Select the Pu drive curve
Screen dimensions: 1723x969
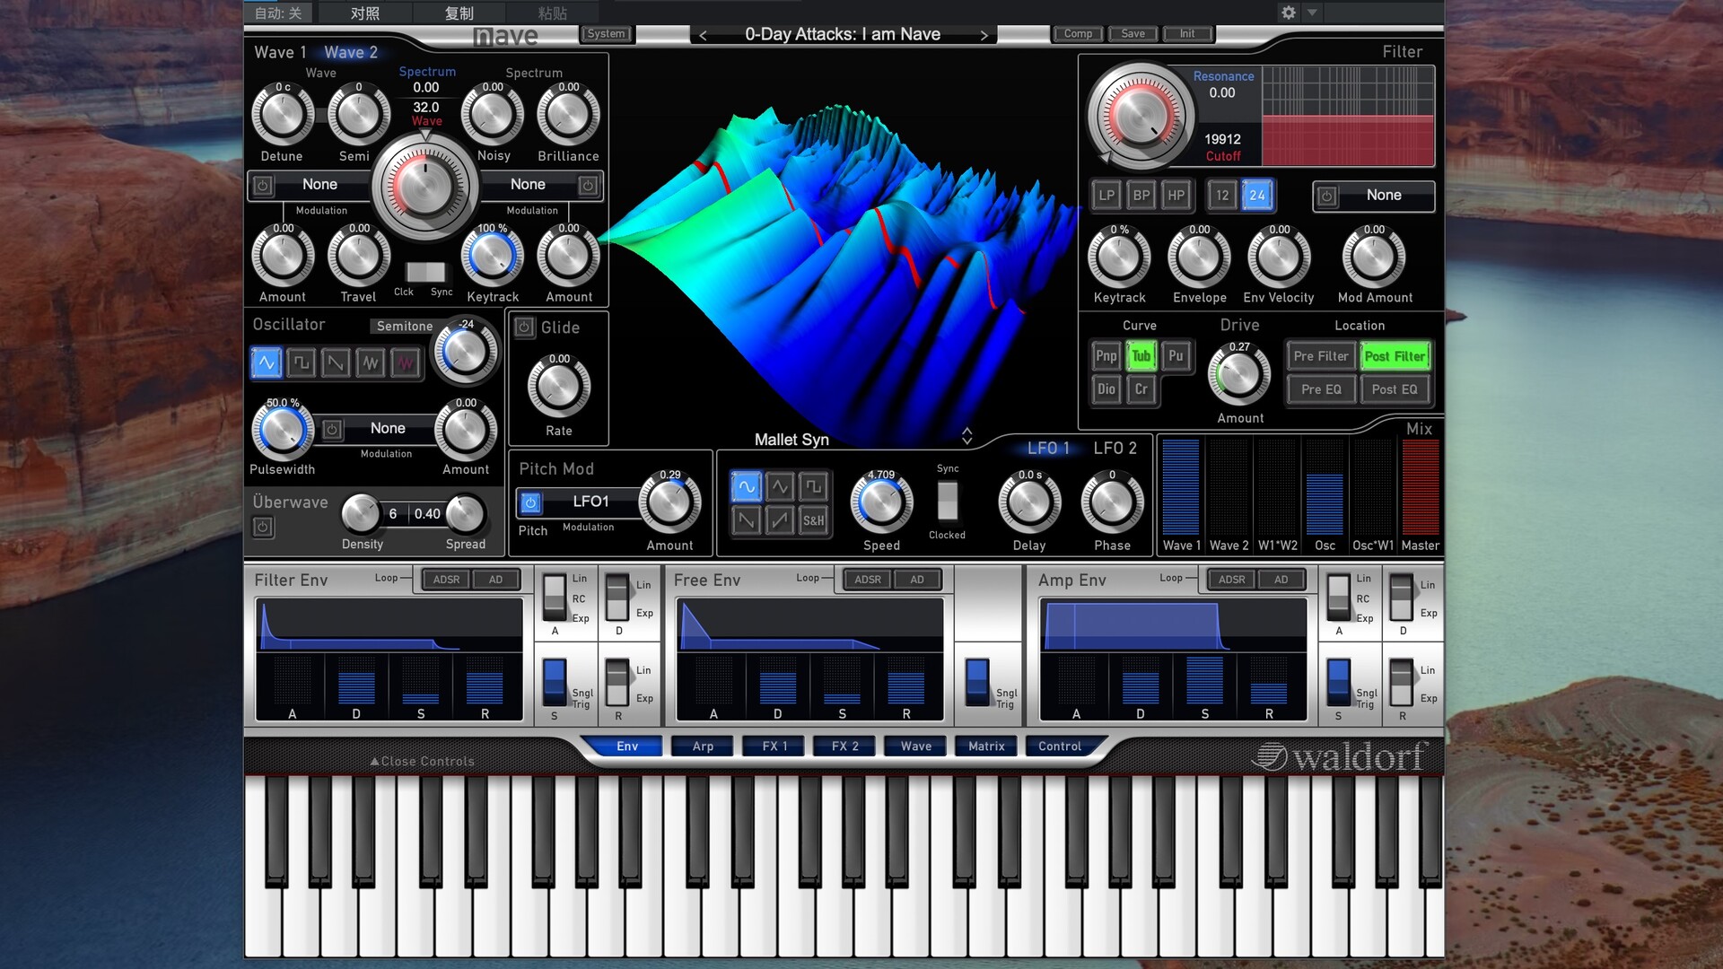click(x=1176, y=355)
